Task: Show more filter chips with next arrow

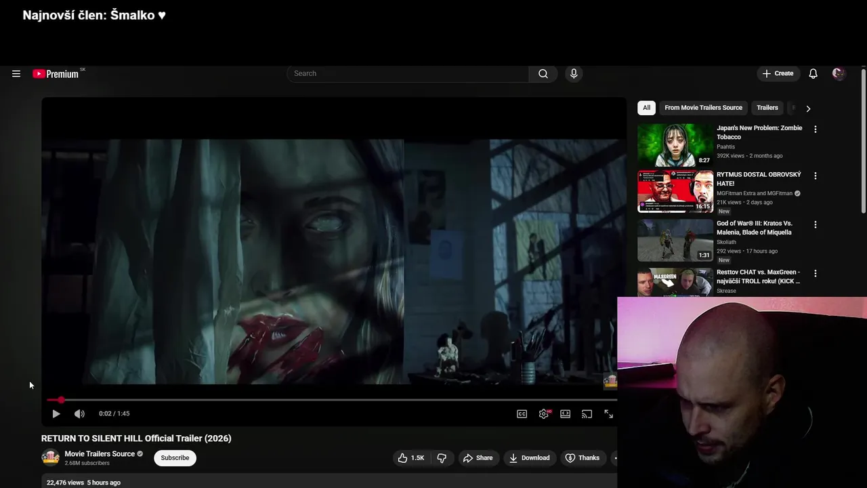Action: click(808, 108)
